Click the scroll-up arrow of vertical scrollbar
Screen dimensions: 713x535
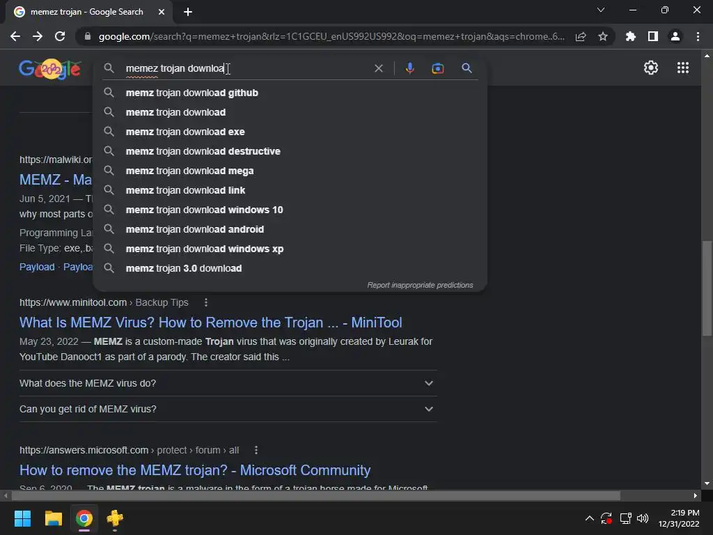(x=707, y=56)
